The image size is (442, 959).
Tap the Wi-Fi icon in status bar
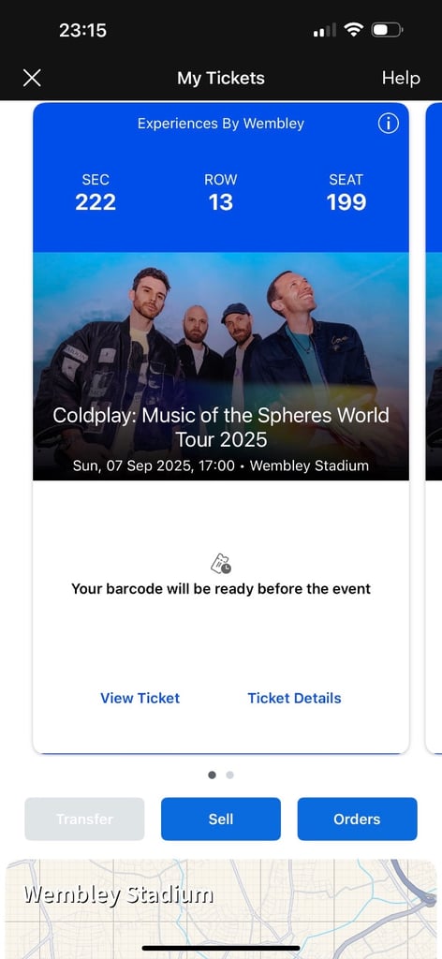click(353, 29)
